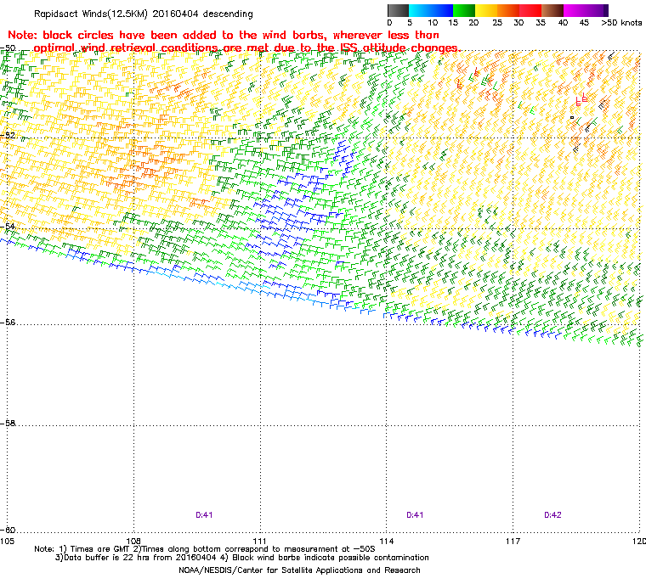
Task: Click the '108' longitude axis label
Action: 133,541
